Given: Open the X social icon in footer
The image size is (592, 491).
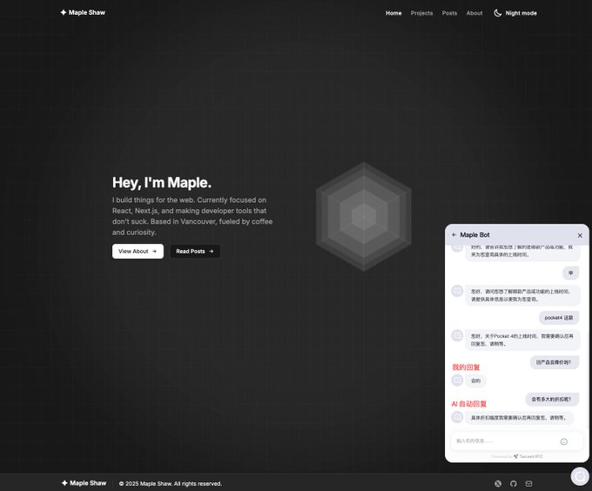Looking at the screenshot, I should (498, 483).
